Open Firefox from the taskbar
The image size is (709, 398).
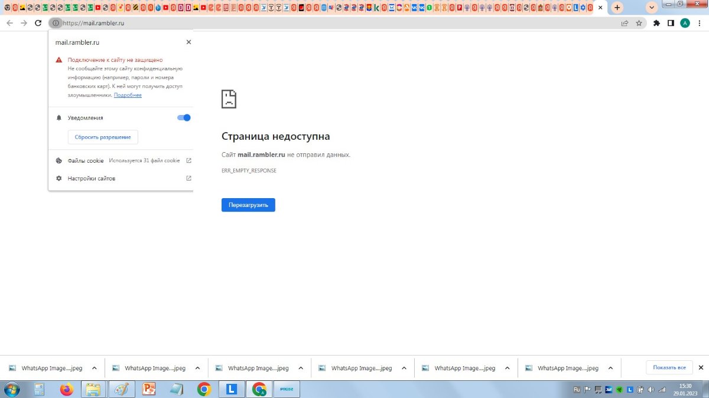coord(66,389)
